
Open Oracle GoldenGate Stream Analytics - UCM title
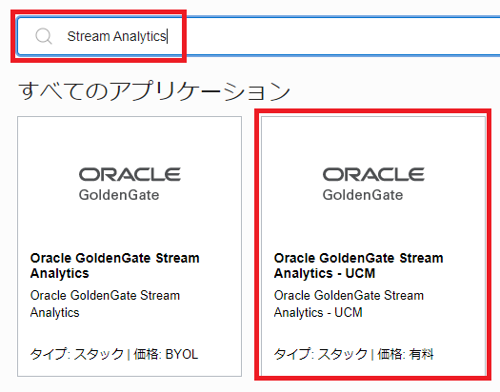pos(358,265)
